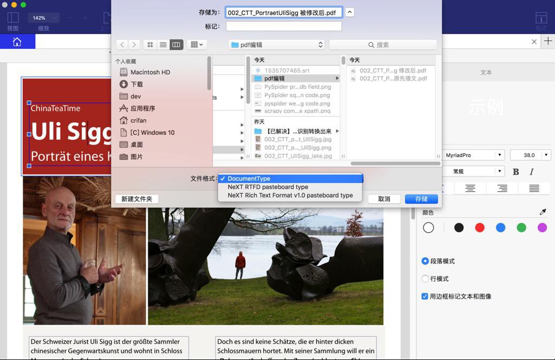Switch to list view

point(163,44)
